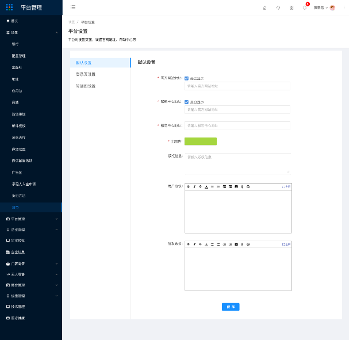Viewport: 349px width, 340px height.
Task: Open the green 主题色 color swatch
Action: [x=201, y=142]
